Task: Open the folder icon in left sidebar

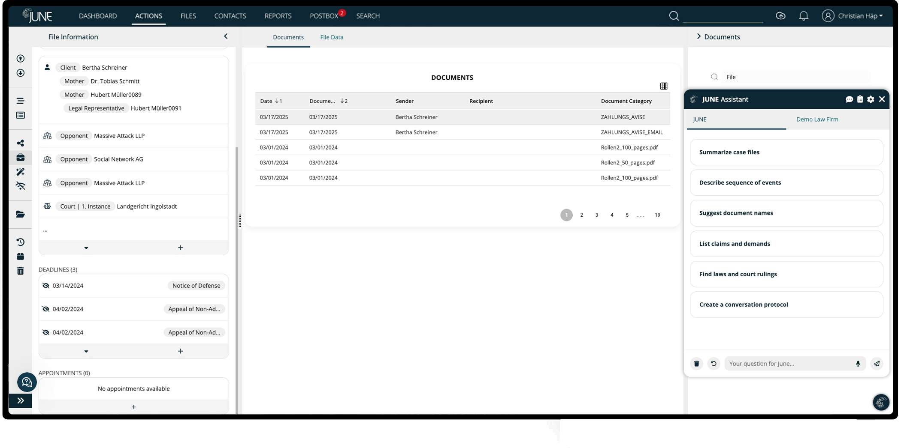Action: (x=20, y=214)
